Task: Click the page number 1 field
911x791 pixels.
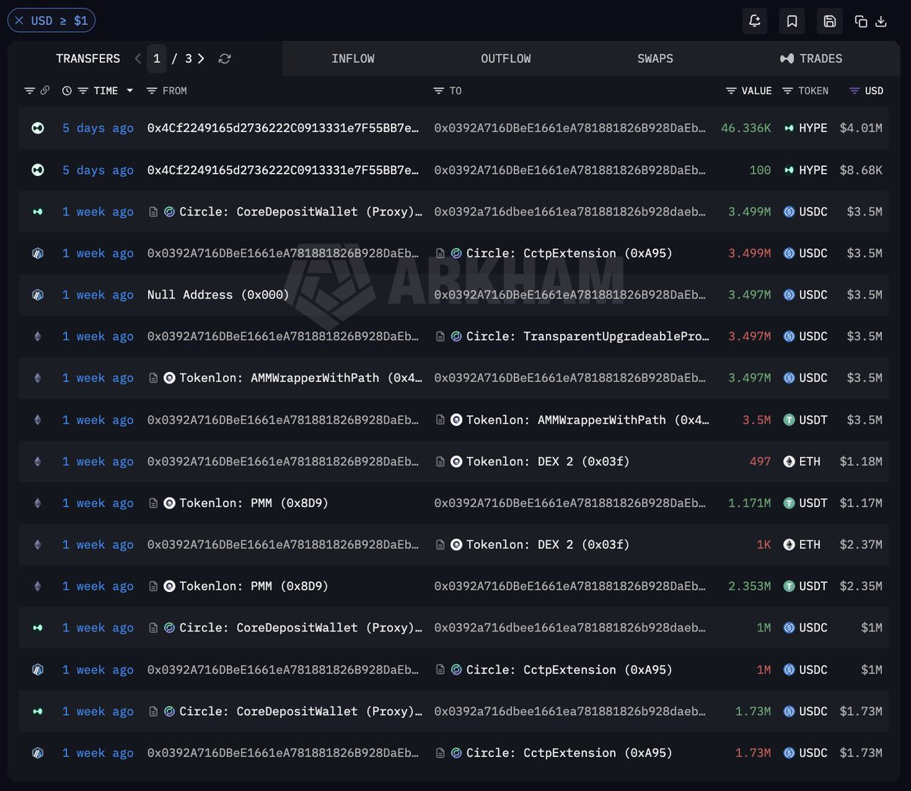Action: 156,58
